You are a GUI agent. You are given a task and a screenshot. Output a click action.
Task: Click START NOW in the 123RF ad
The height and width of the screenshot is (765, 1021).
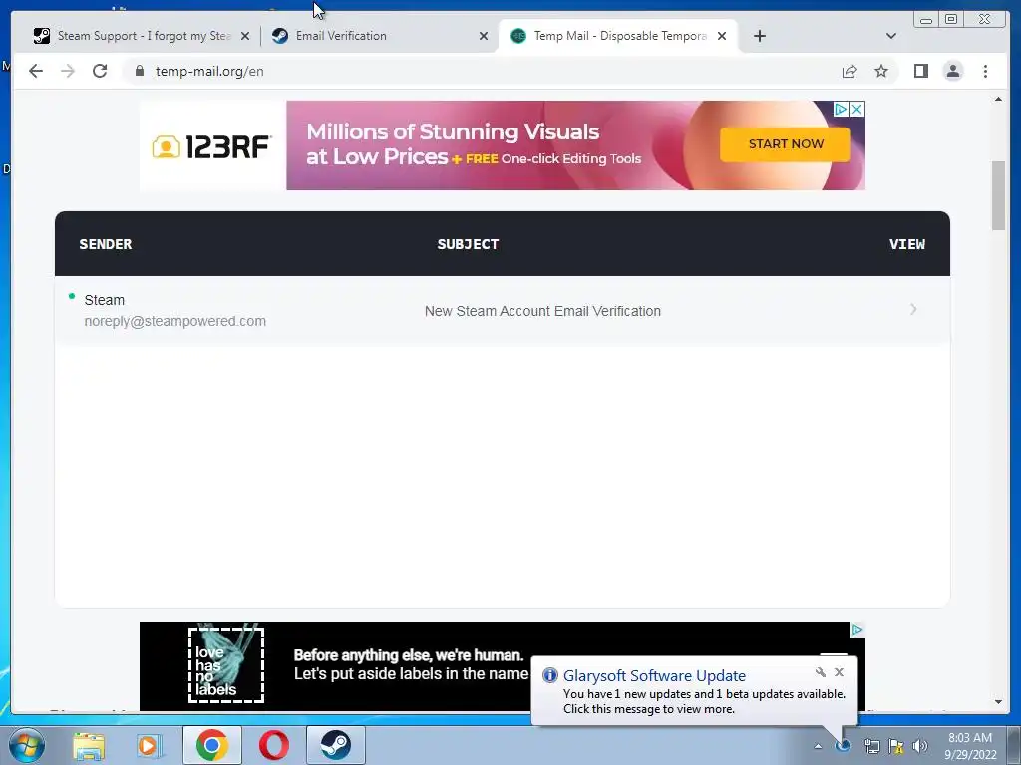[x=786, y=143]
